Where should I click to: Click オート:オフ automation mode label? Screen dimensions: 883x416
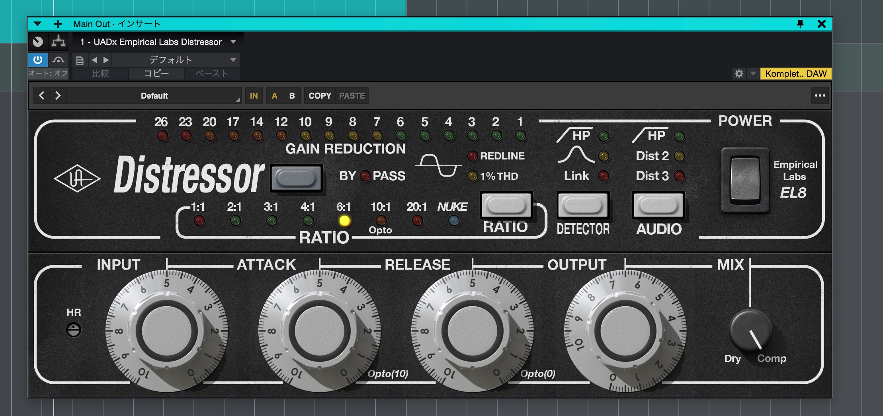[x=48, y=74]
